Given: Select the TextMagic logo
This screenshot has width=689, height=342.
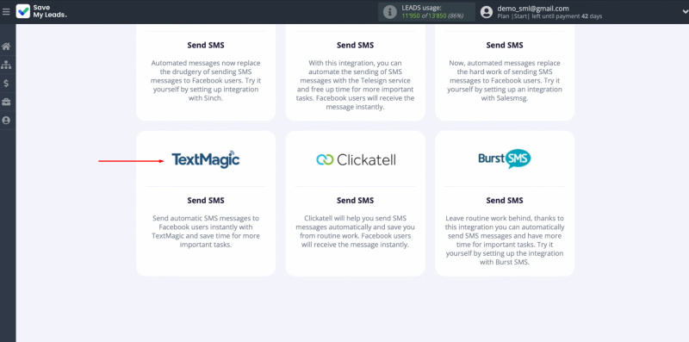Looking at the screenshot, I should (x=206, y=159).
